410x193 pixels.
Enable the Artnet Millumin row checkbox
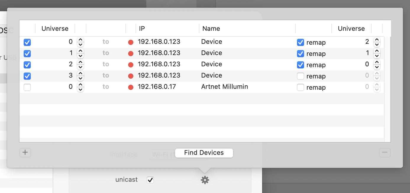pyautogui.click(x=27, y=87)
